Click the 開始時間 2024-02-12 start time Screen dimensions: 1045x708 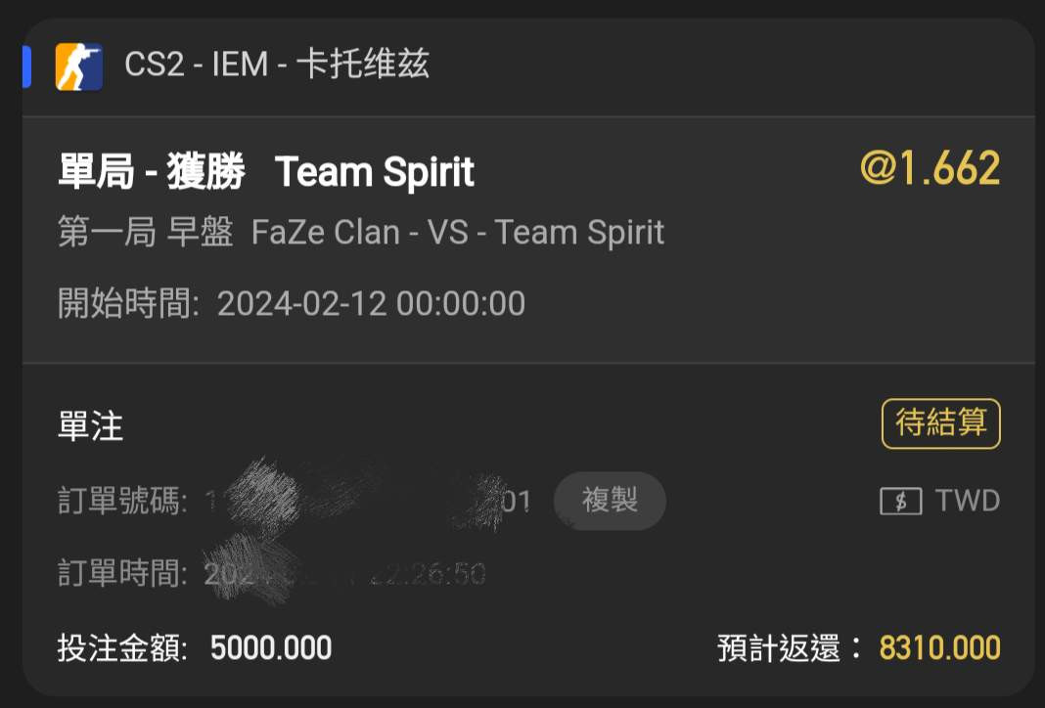[x=292, y=304]
